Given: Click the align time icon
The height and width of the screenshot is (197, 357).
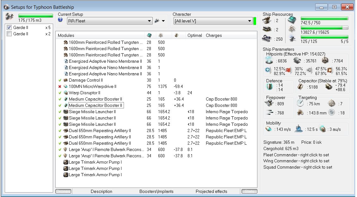Looking at the screenshot, I should coord(299,129).
